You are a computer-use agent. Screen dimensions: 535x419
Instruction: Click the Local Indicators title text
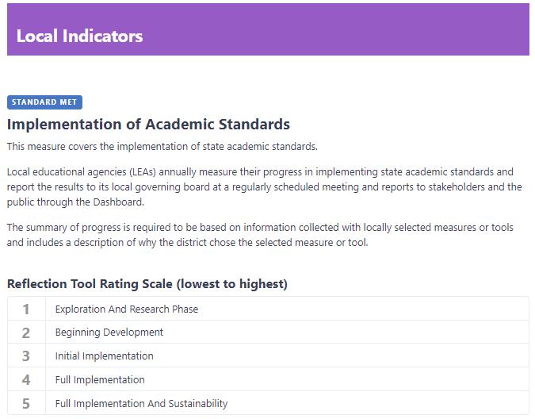(79, 36)
